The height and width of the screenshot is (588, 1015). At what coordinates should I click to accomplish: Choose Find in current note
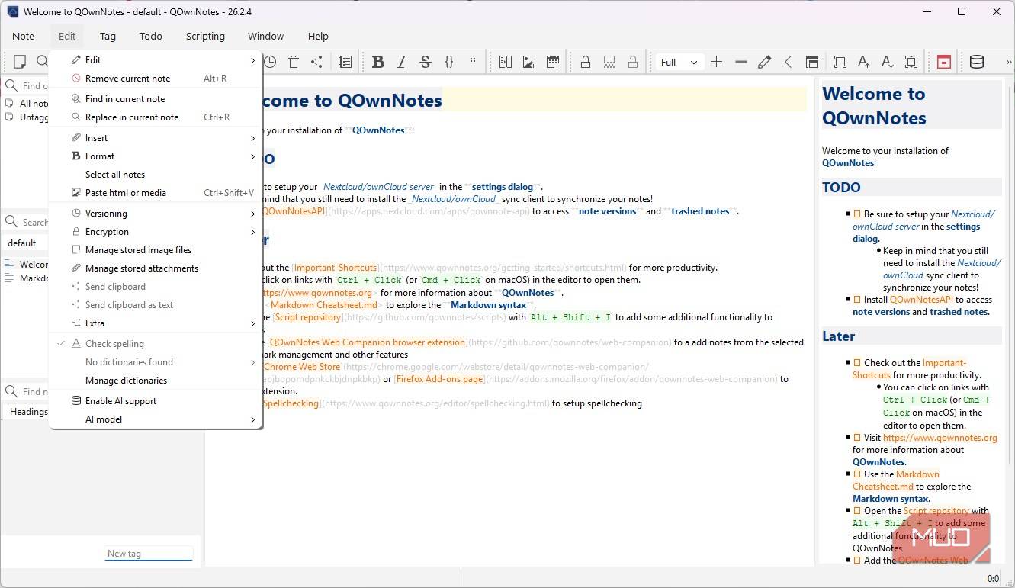click(125, 99)
